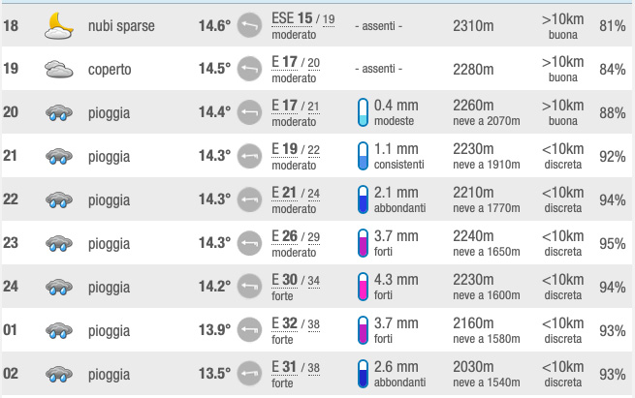This screenshot has height=398, width=635.
Task: Click the E 19 wind speed value
Action: 284,149
